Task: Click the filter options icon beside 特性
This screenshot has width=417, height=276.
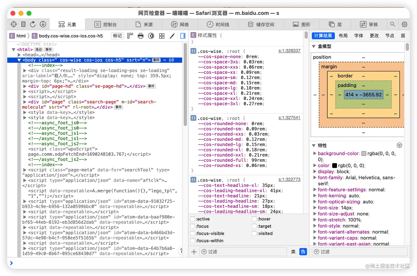Action: (399, 145)
